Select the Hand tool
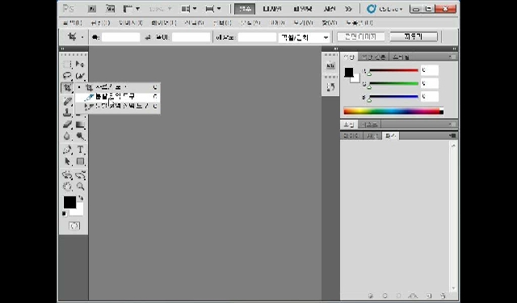This screenshot has width=517, height=303. pyautogui.click(x=67, y=187)
